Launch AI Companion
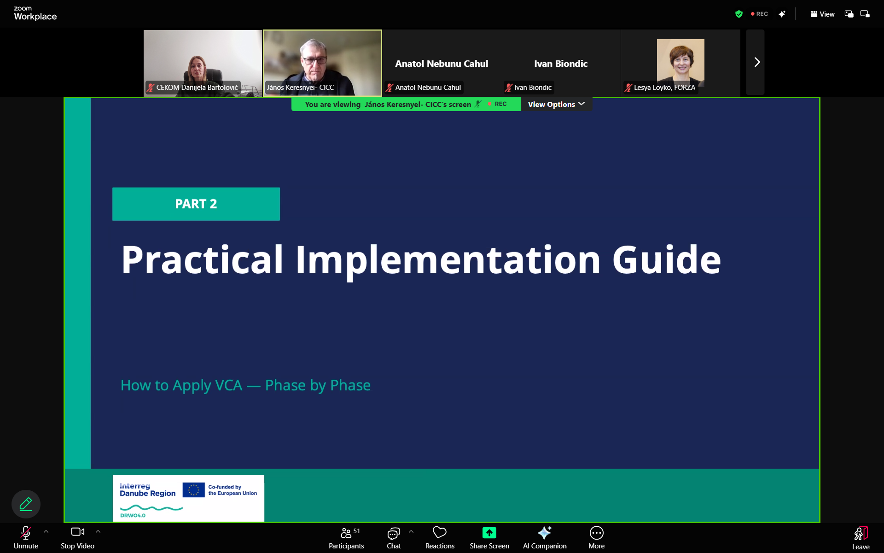 pyautogui.click(x=545, y=537)
